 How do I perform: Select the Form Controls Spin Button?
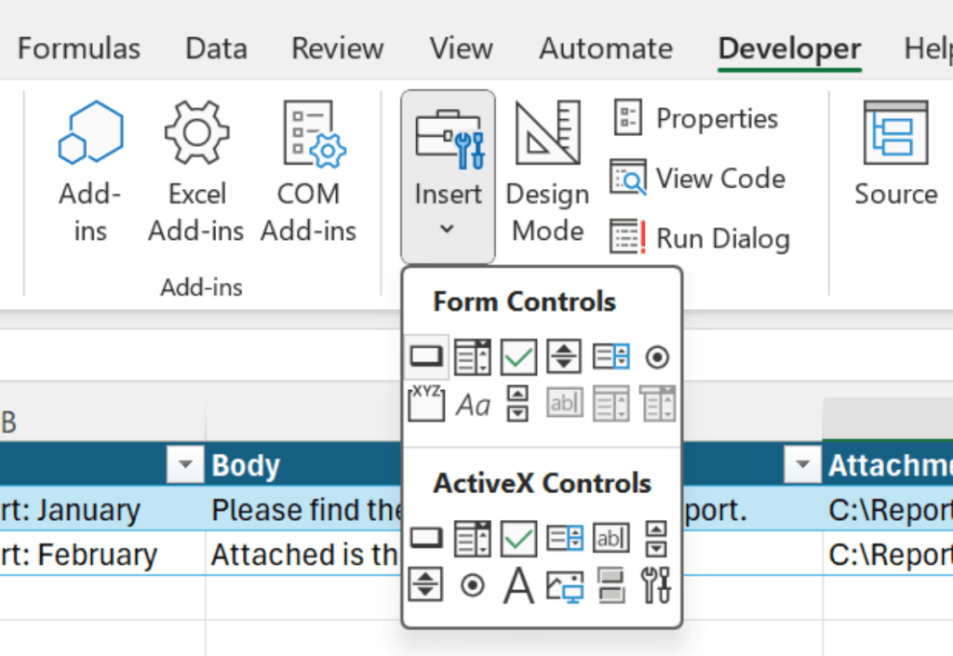pos(564,356)
